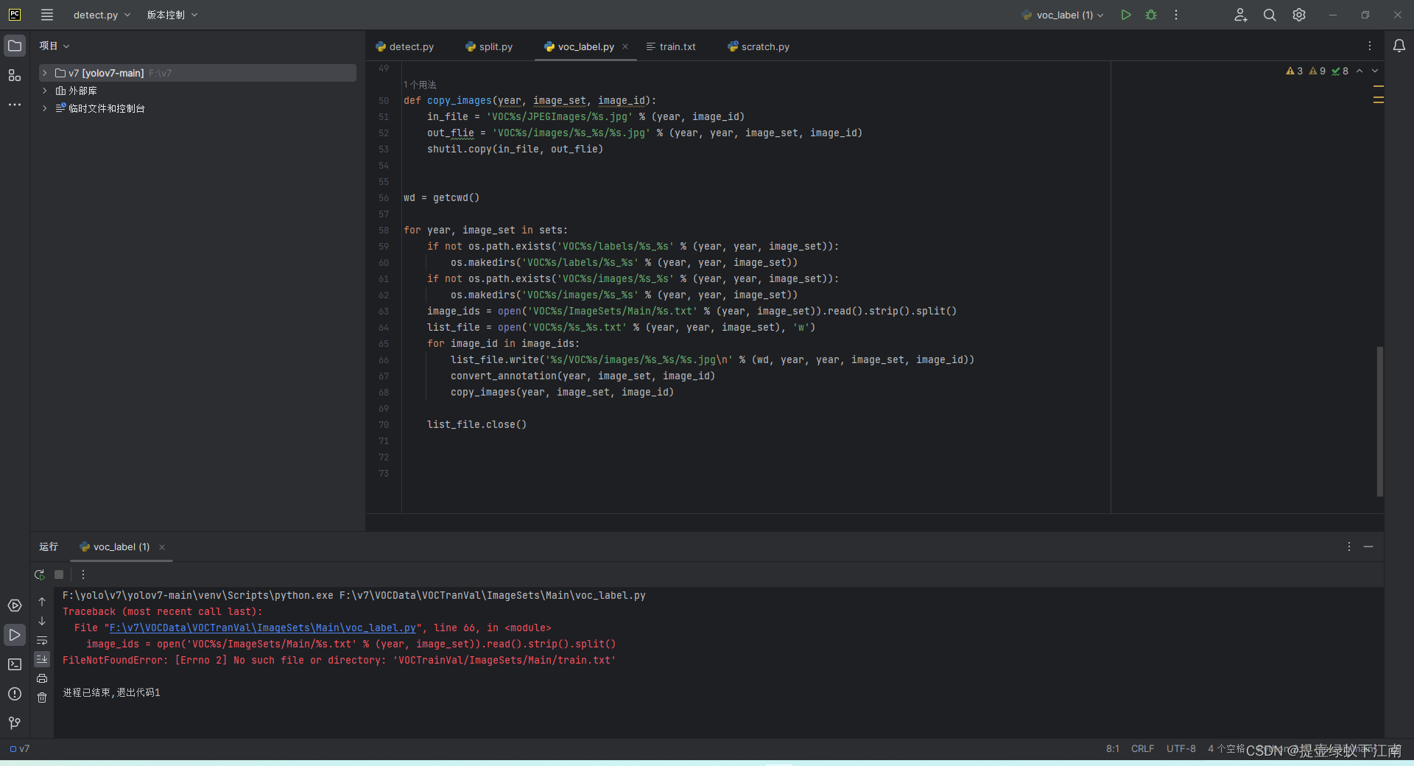Expand the v7 [yolov7-main] project node

(44, 72)
